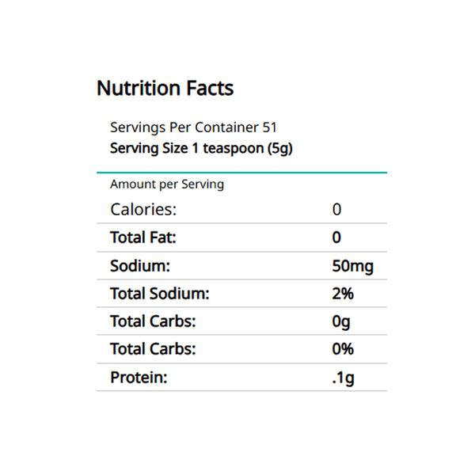Select the Serving Size 1 teaspoon line

tap(201, 148)
